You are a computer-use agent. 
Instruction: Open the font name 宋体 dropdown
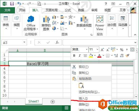coord(87,49)
